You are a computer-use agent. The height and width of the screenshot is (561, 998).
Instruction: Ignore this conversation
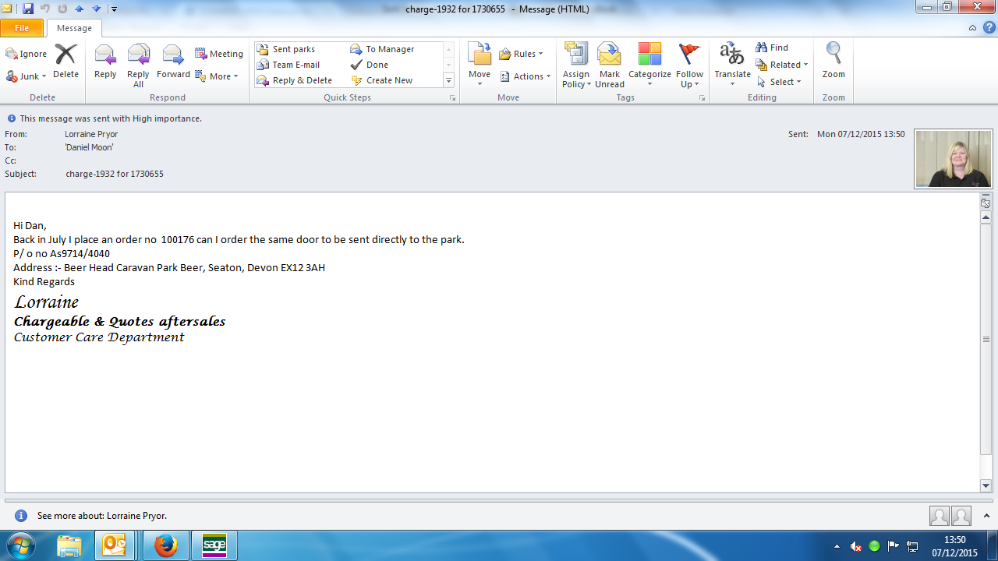pyautogui.click(x=27, y=54)
